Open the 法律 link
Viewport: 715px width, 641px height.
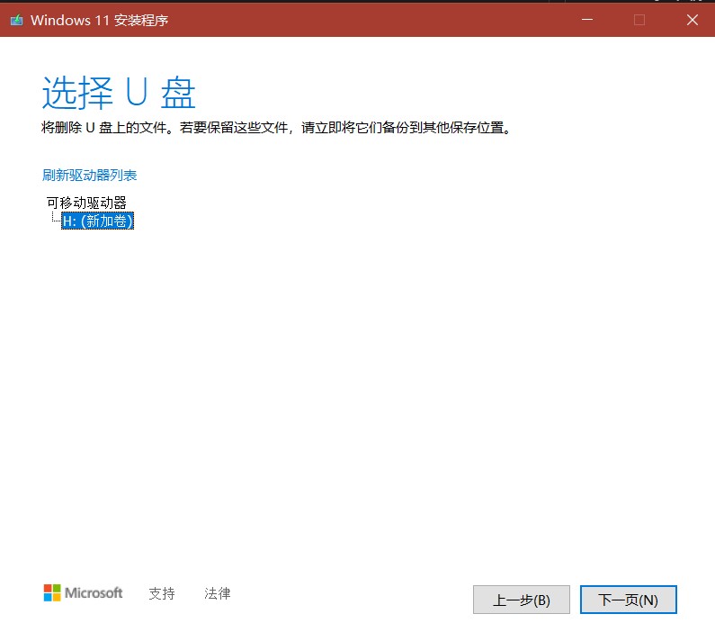[x=218, y=593]
